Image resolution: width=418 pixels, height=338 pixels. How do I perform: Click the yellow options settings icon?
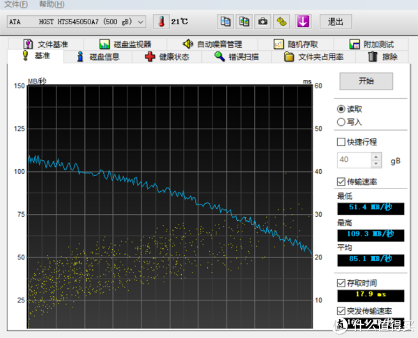coord(281,22)
